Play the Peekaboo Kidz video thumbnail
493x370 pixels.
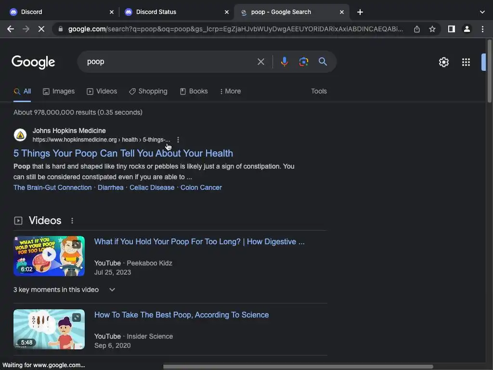point(49,256)
